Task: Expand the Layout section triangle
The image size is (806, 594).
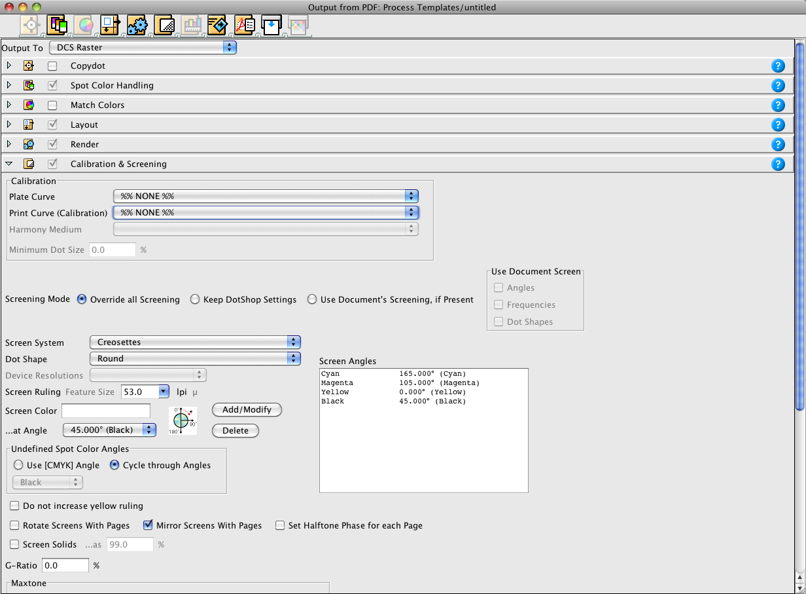Action: (x=9, y=124)
